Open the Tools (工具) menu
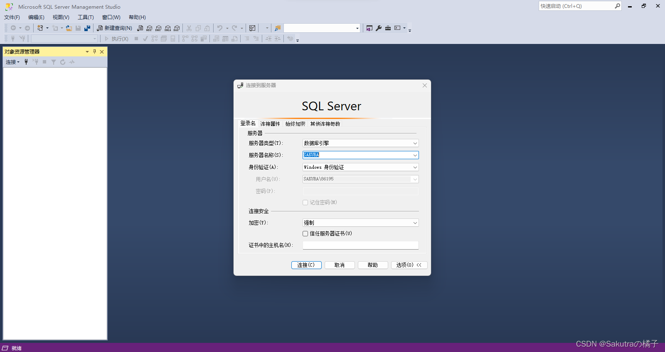 point(86,17)
